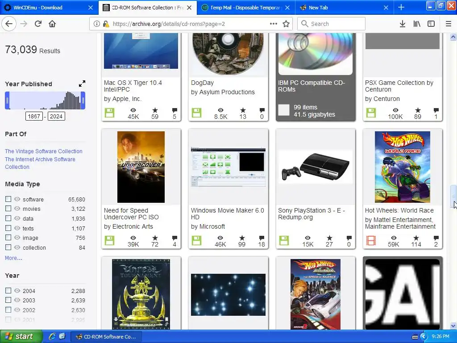457x343 pixels.
Task: Switch to CD-ROM Software Collection tab
Action: (147, 8)
